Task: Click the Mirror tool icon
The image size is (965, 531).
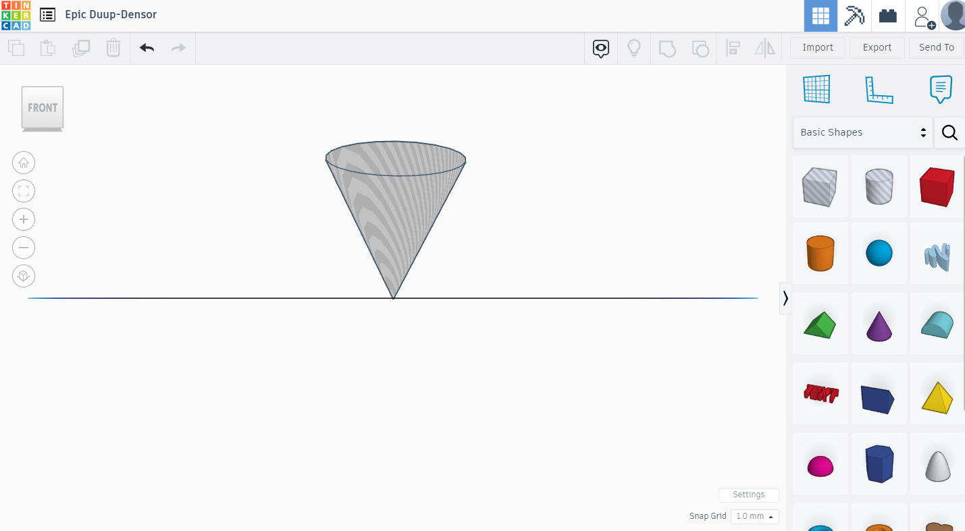Action: [765, 49]
